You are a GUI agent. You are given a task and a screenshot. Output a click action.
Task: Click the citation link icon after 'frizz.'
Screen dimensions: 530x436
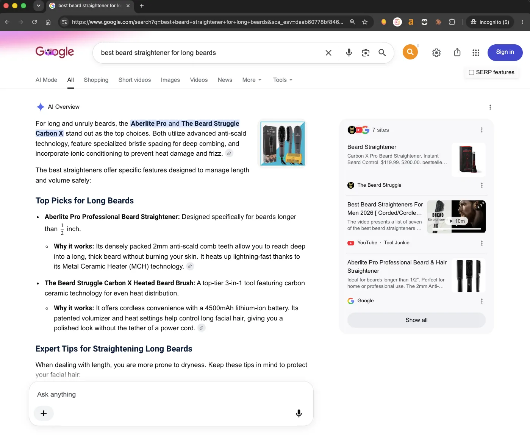229,153
